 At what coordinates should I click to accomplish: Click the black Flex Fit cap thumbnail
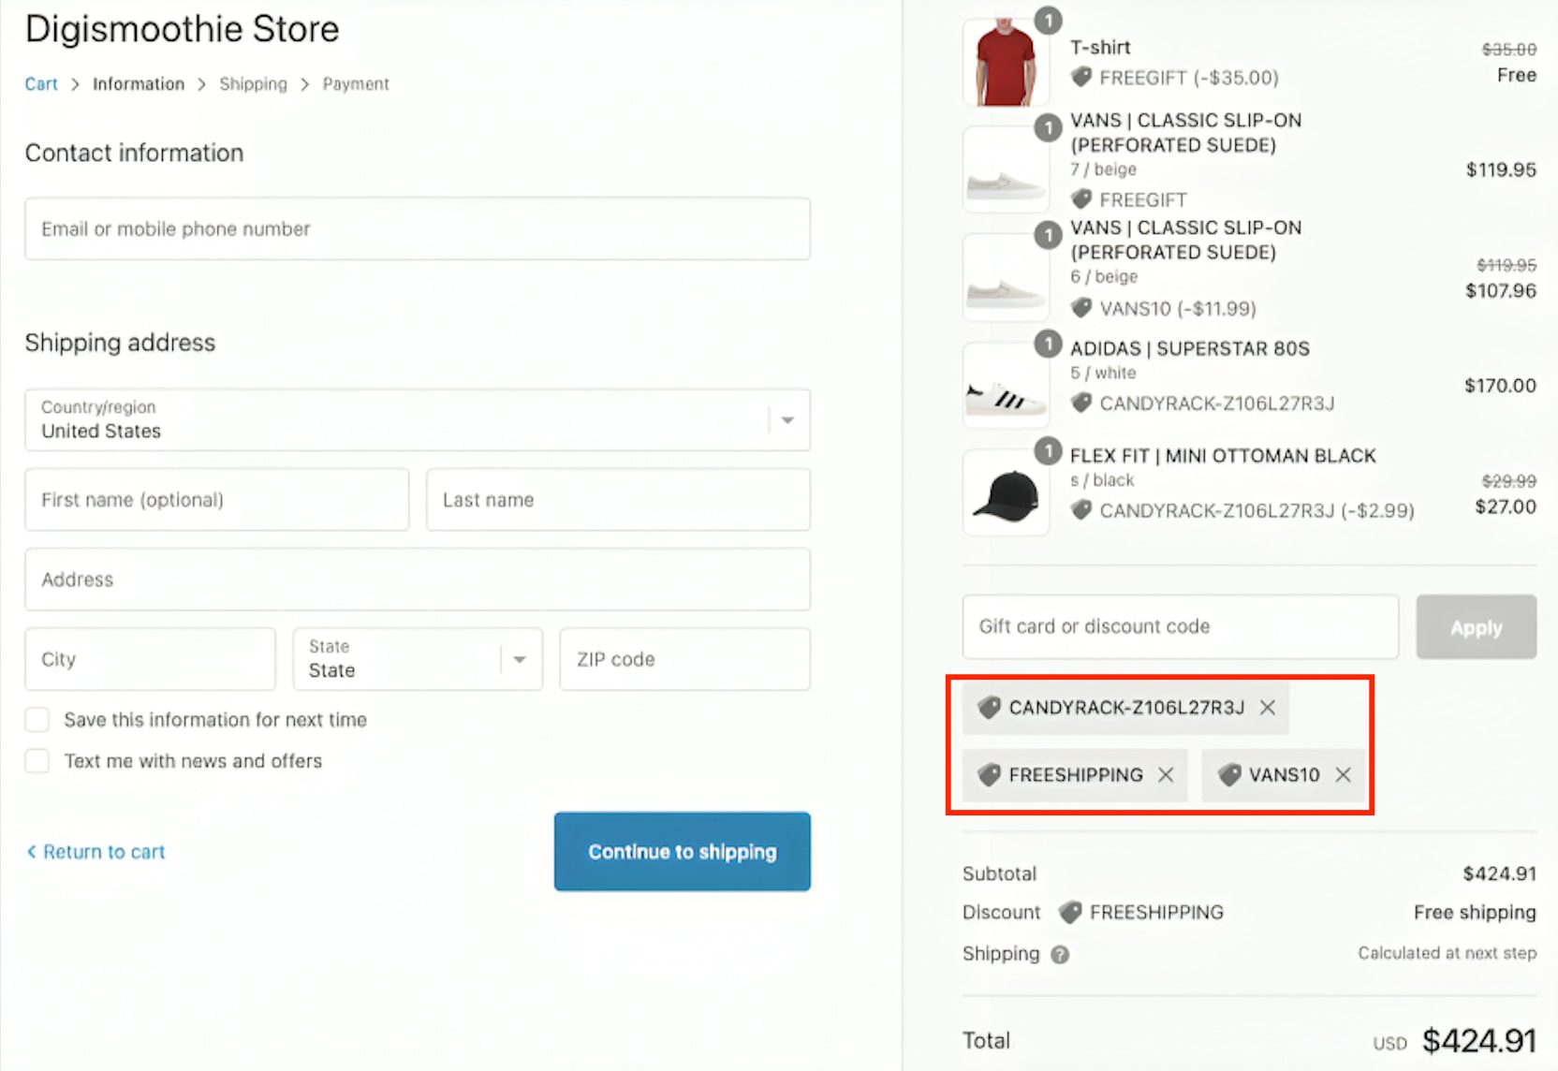(x=1006, y=493)
